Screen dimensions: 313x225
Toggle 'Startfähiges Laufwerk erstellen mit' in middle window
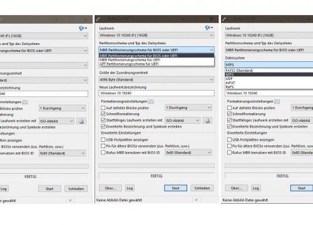click(103, 120)
